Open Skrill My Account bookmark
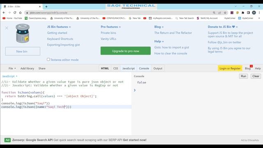The height and width of the screenshot is (148, 263). coord(207,18)
